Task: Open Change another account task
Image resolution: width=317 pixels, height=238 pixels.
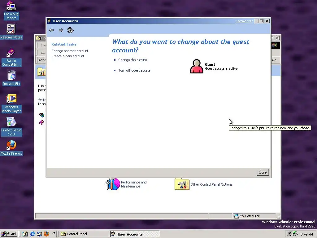Action: (70, 51)
